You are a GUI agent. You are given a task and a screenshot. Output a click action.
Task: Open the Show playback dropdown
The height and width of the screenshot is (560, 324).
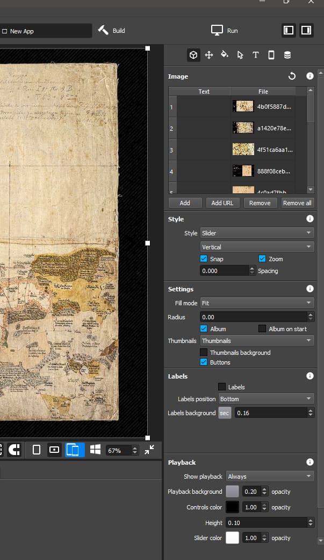(x=270, y=477)
